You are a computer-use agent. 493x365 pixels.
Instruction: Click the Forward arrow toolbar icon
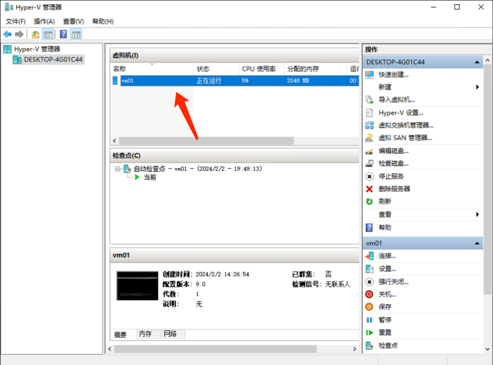tap(19, 34)
